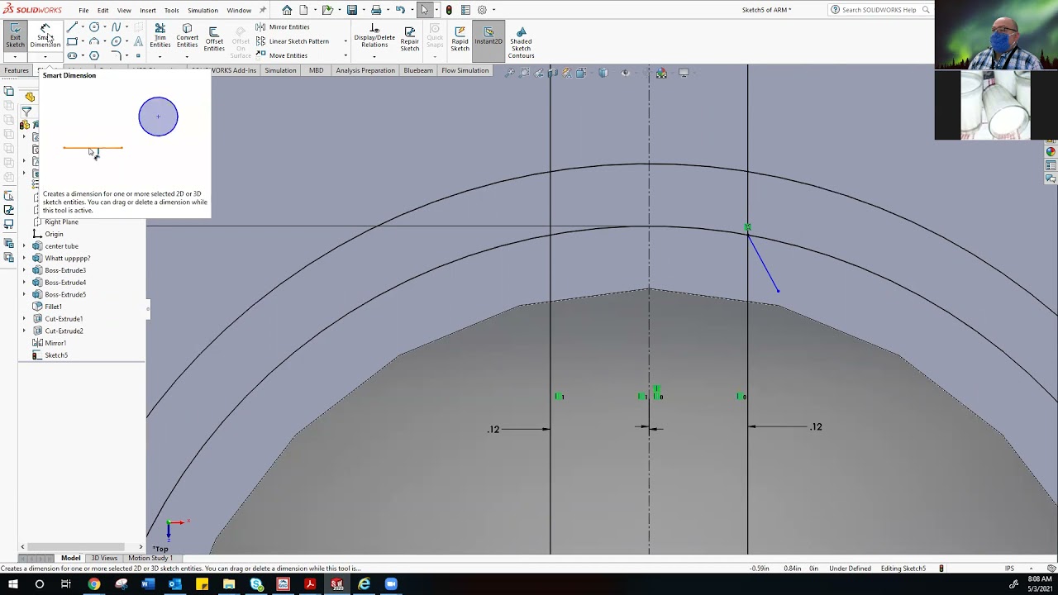Viewport: 1058px width, 595px height.
Task: Click Convert Entities tool
Action: tap(188, 35)
